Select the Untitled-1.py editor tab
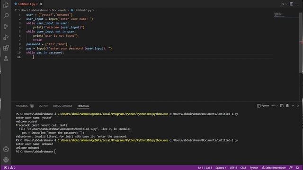303x170 pixels. click(x=28, y=4)
